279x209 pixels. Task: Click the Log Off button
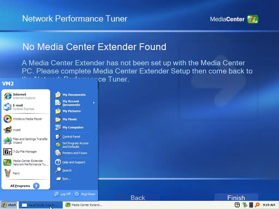(63, 194)
